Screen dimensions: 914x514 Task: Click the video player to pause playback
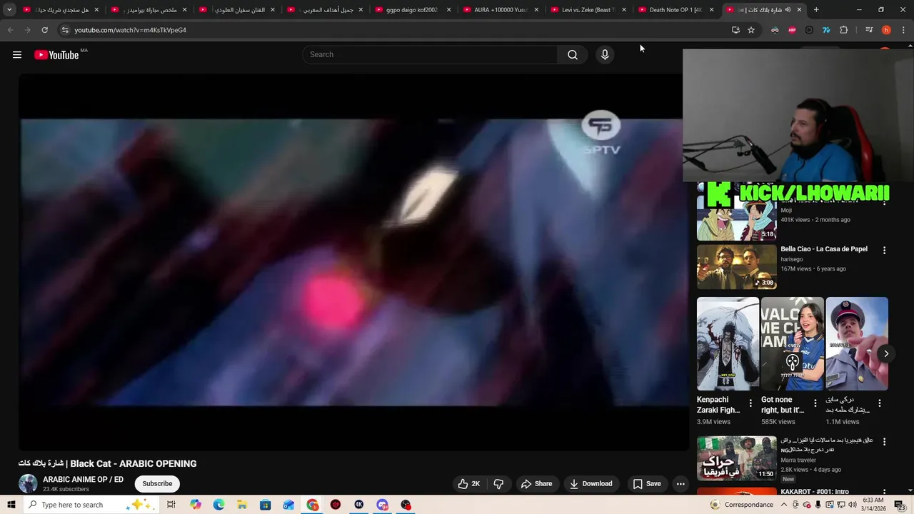click(353, 262)
